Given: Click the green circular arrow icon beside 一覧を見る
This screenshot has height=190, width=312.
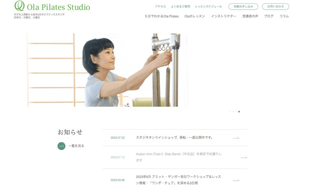Looking at the screenshot, I should tap(62, 146).
